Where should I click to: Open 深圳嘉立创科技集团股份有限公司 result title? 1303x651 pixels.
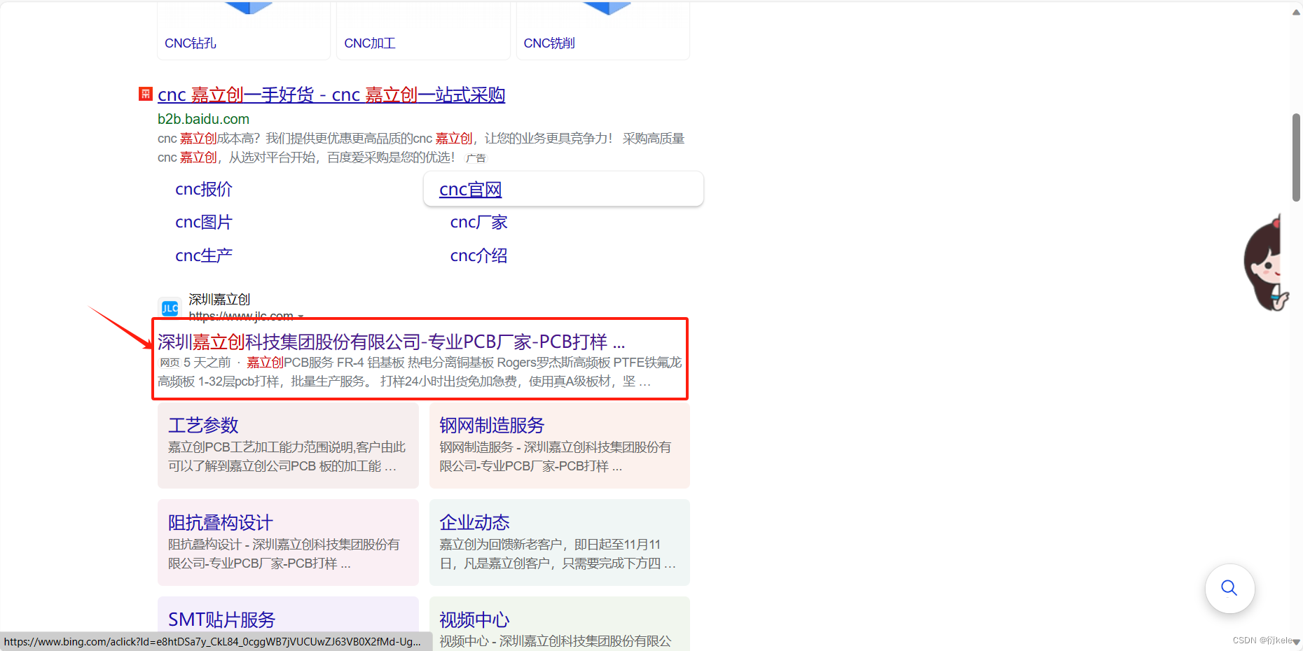pyautogui.click(x=392, y=342)
